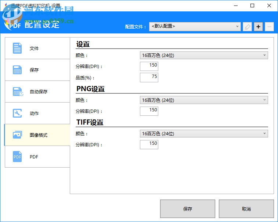Click the picture icon beside 图像格式
Screen dimensions: 278x222
tap(17, 135)
